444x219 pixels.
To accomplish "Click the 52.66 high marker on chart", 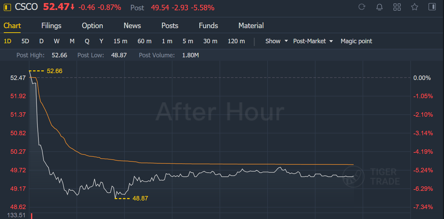I will pyautogui.click(x=54, y=71).
